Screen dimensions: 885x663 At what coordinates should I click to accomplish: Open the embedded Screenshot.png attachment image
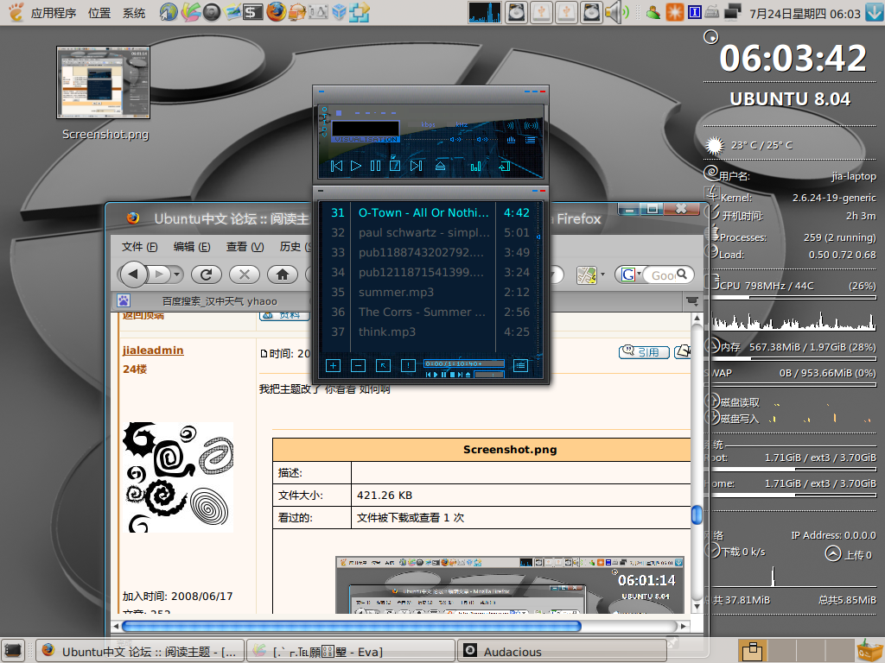pos(510,585)
